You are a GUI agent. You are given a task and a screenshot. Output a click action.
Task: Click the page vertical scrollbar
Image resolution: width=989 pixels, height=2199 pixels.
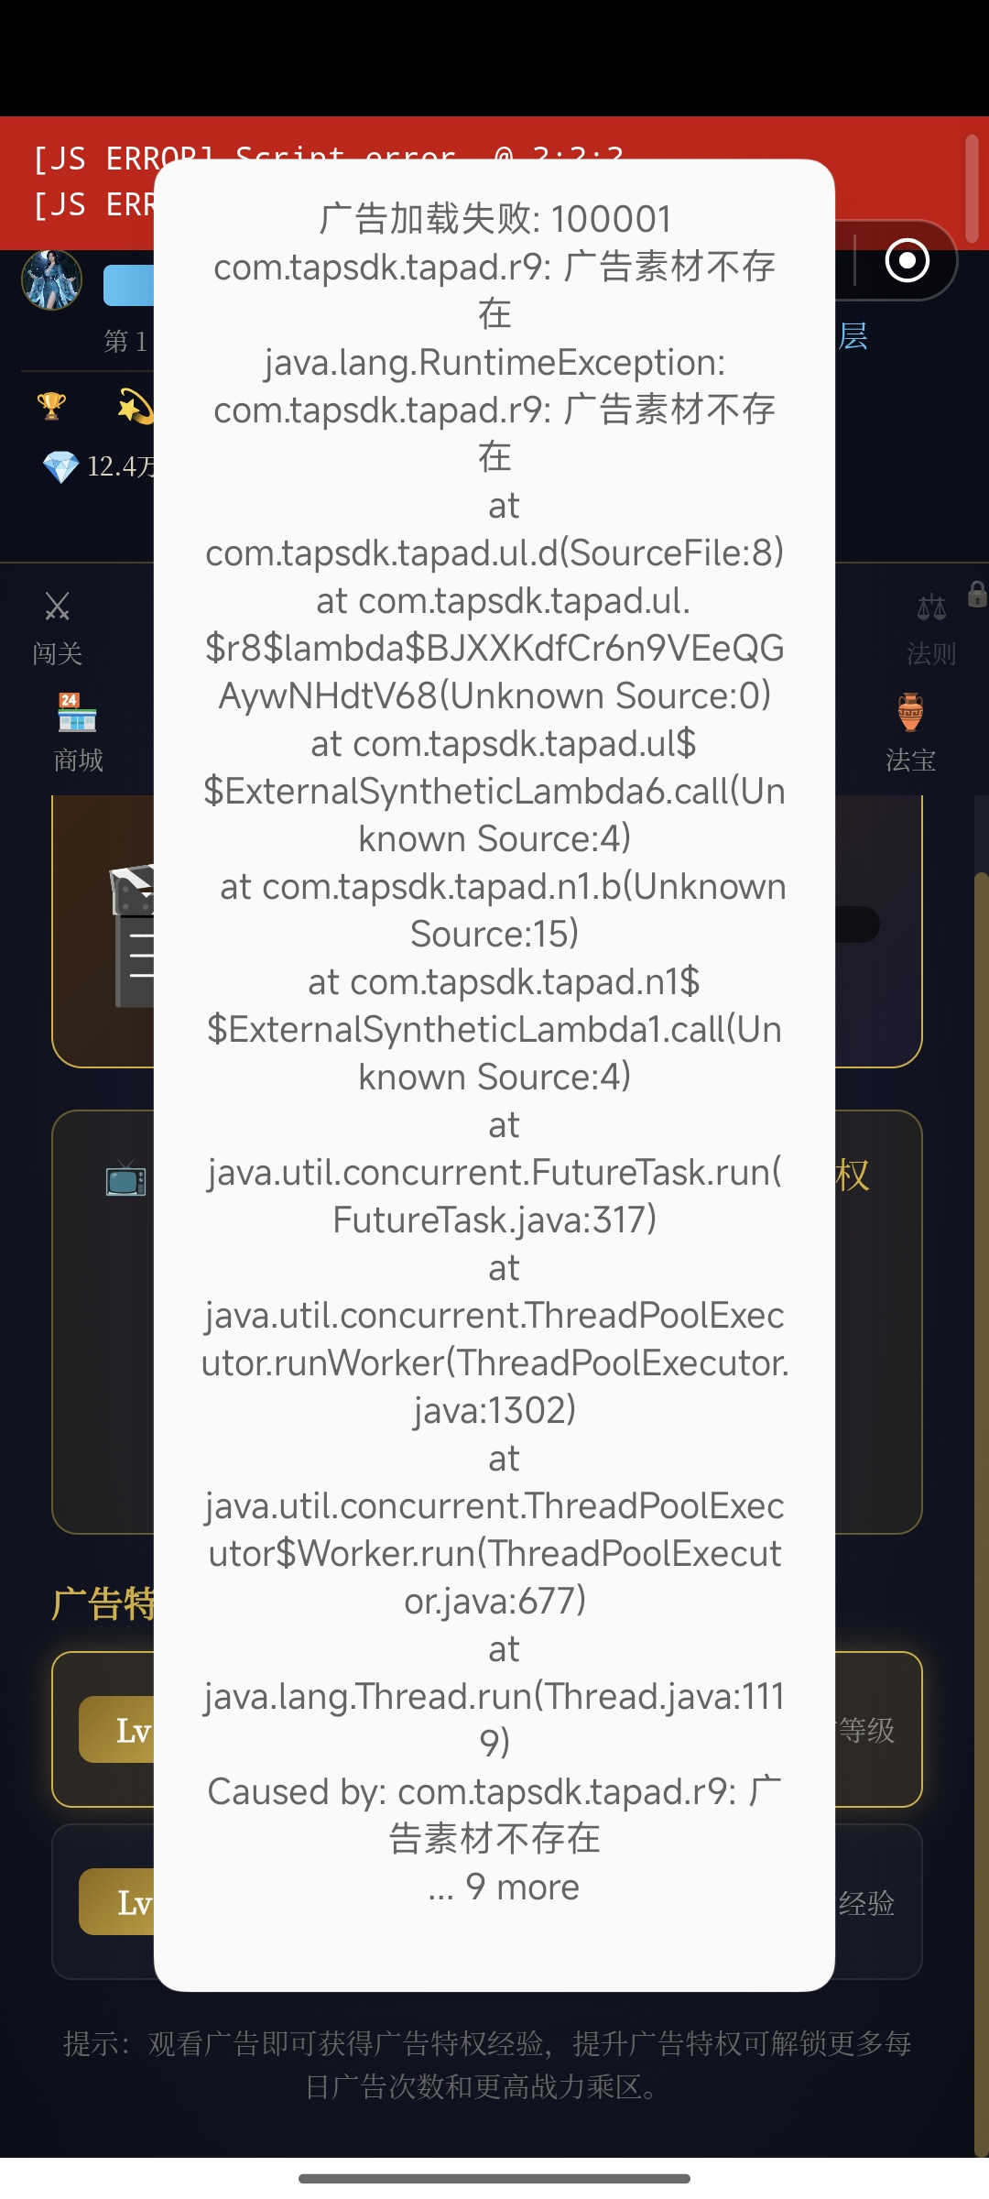[981, 1512]
